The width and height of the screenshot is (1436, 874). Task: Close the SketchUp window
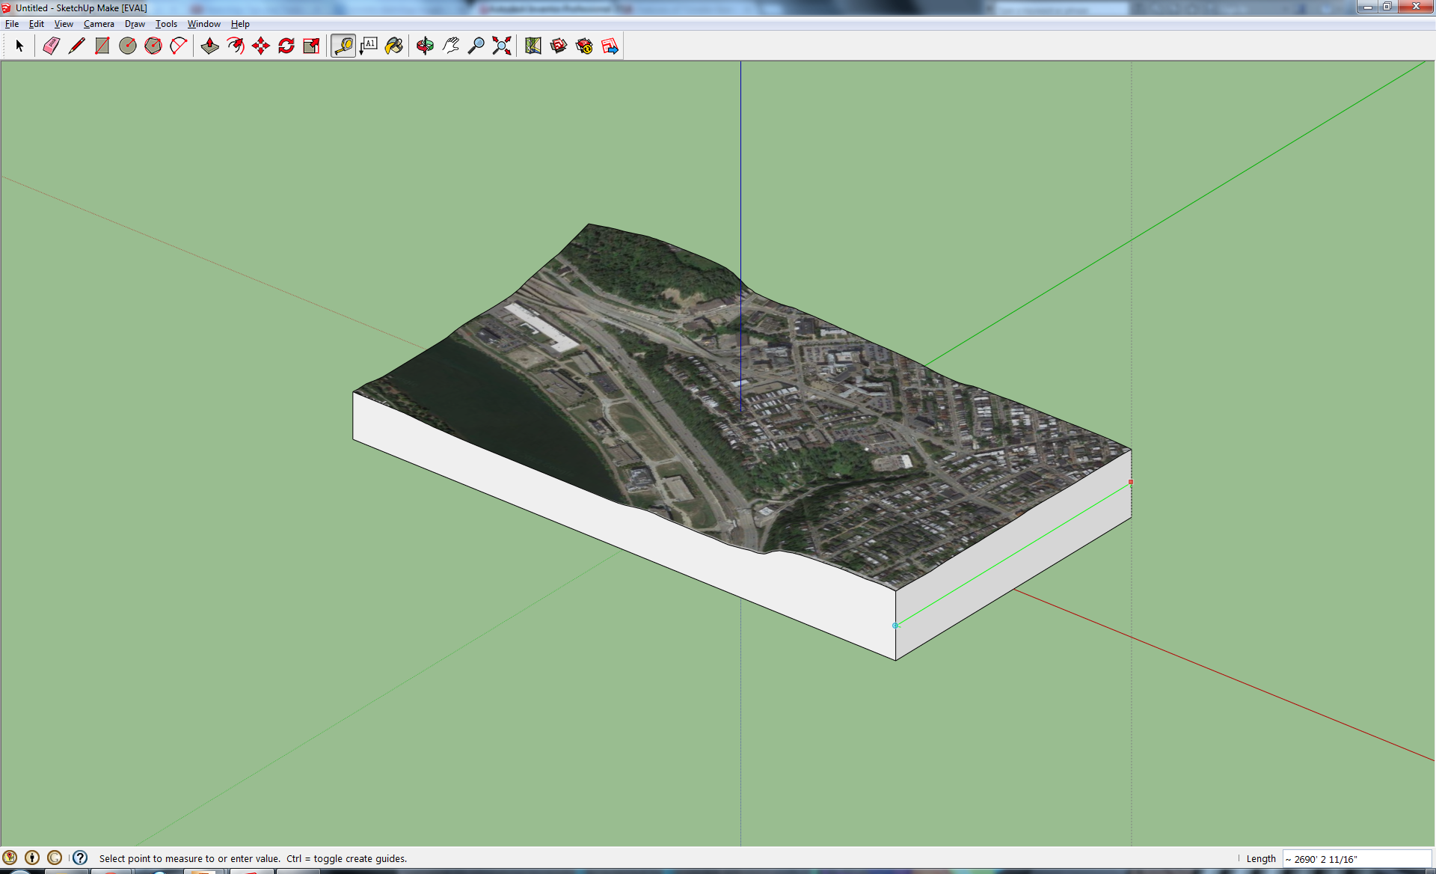tap(1416, 7)
